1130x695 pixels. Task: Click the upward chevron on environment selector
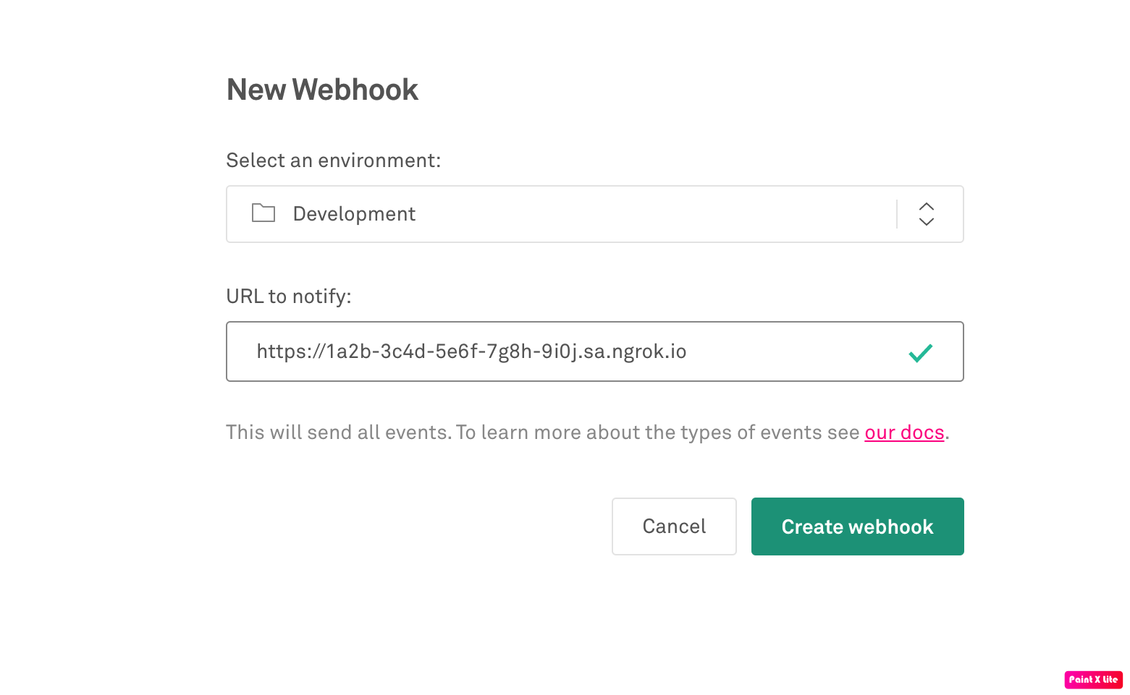tap(927, 205)
